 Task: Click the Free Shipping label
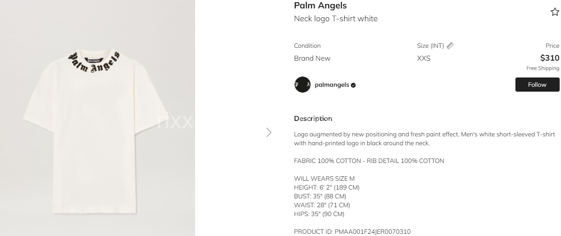pos(543,68)
